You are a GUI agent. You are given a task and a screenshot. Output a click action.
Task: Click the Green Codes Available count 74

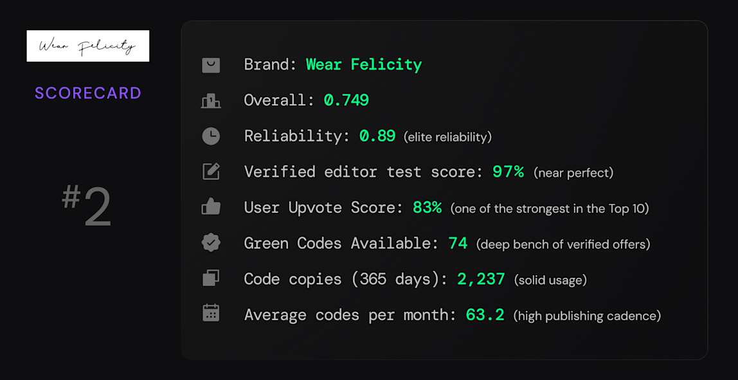(458, 243)
